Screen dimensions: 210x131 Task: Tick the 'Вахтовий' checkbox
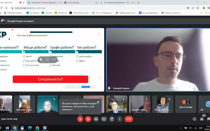51,65
